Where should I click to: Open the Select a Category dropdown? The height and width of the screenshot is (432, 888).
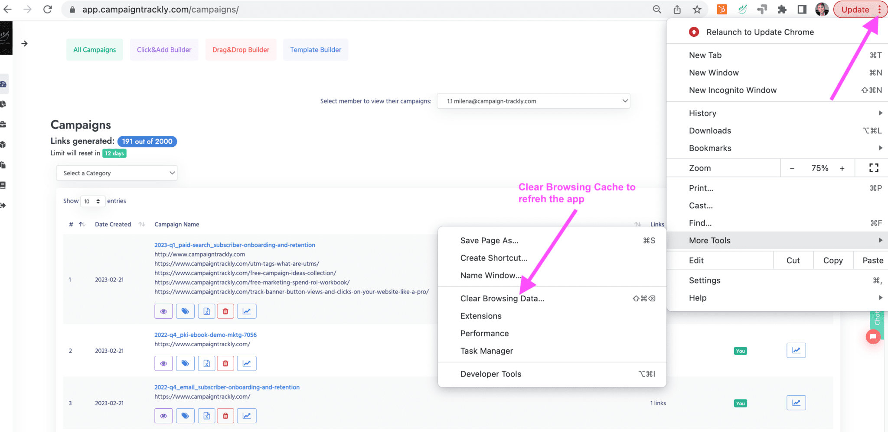pyautogui.click(x=117, y=173)
